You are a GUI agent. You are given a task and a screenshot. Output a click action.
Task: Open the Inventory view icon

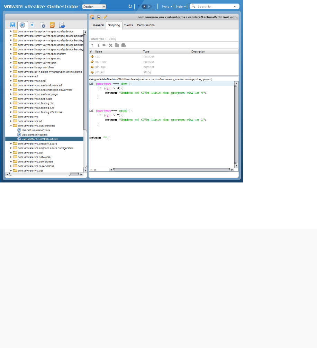pos(62,25)
